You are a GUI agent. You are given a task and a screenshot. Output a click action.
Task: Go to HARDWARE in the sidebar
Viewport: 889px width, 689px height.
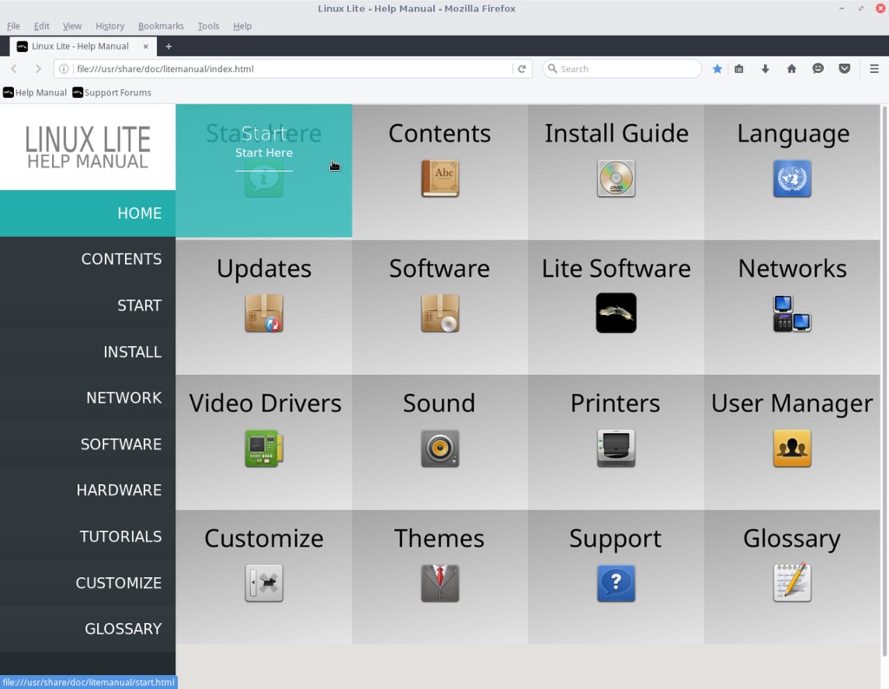(x=119, y=490)
